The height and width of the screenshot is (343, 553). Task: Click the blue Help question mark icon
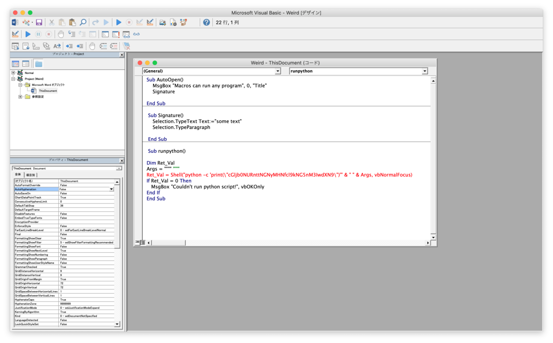click(206, 22)
